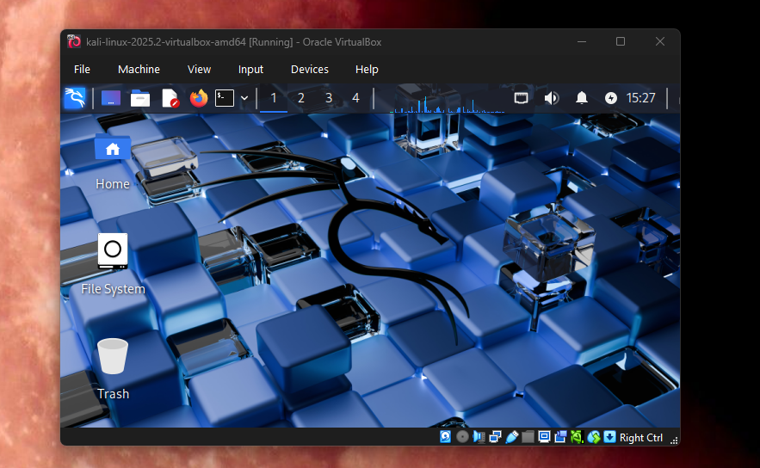
Task: Click the Right Ctrl host key label
Action: click(x=640, y=438)
